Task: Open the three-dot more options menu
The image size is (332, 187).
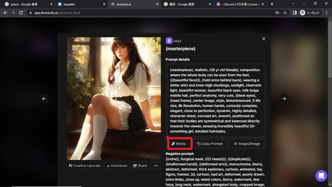Action: point(156,166)
